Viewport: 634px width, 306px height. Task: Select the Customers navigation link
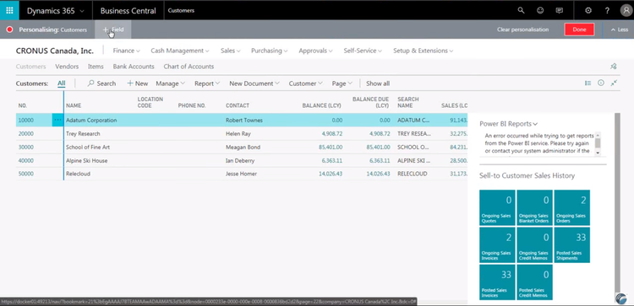[x=30, y=67]
